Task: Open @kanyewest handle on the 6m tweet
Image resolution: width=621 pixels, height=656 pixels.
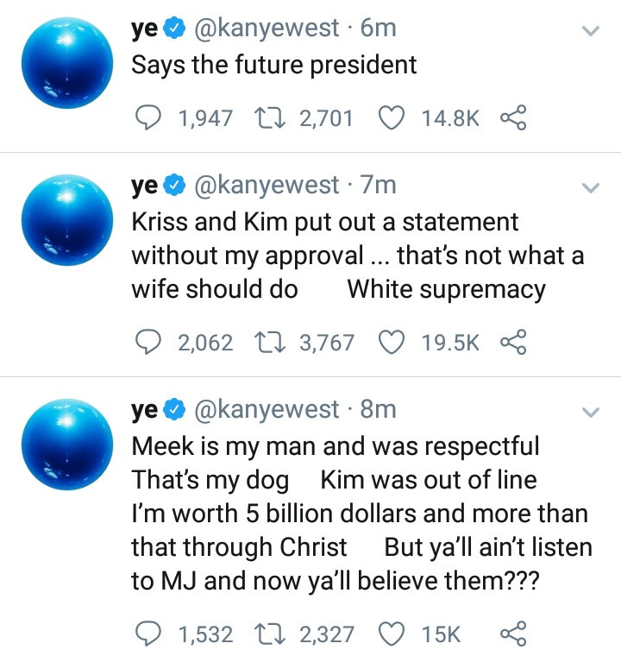Action: point(267,28)
